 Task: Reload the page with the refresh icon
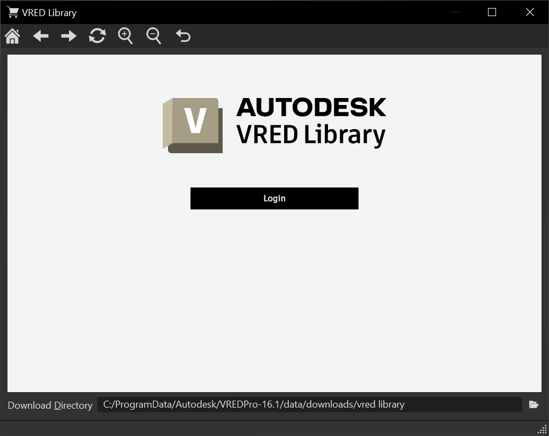(97, 36)
